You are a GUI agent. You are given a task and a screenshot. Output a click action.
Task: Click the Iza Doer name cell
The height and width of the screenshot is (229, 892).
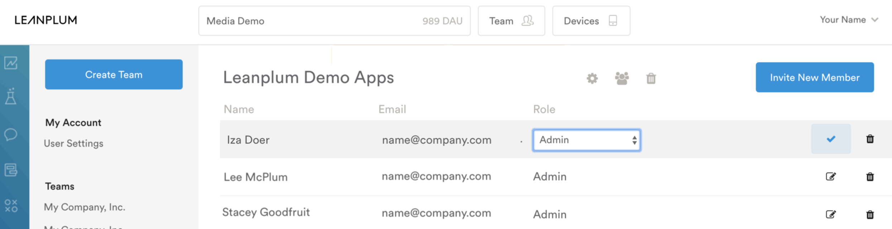click(x=248, y=140)
